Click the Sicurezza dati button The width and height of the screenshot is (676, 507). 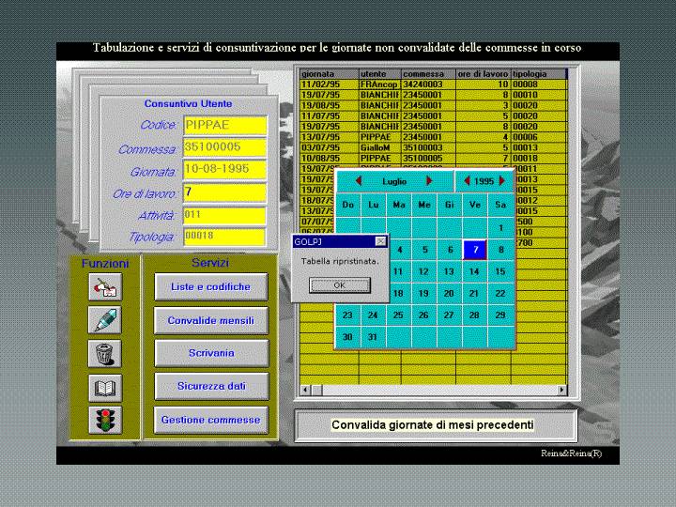click(x=210, y=386)
